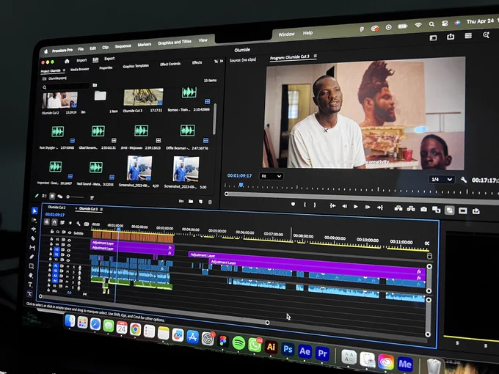Viewport: 499px width, 374px height.
Task: Click New Bin folder icon
Action: (x=191, y=202)
